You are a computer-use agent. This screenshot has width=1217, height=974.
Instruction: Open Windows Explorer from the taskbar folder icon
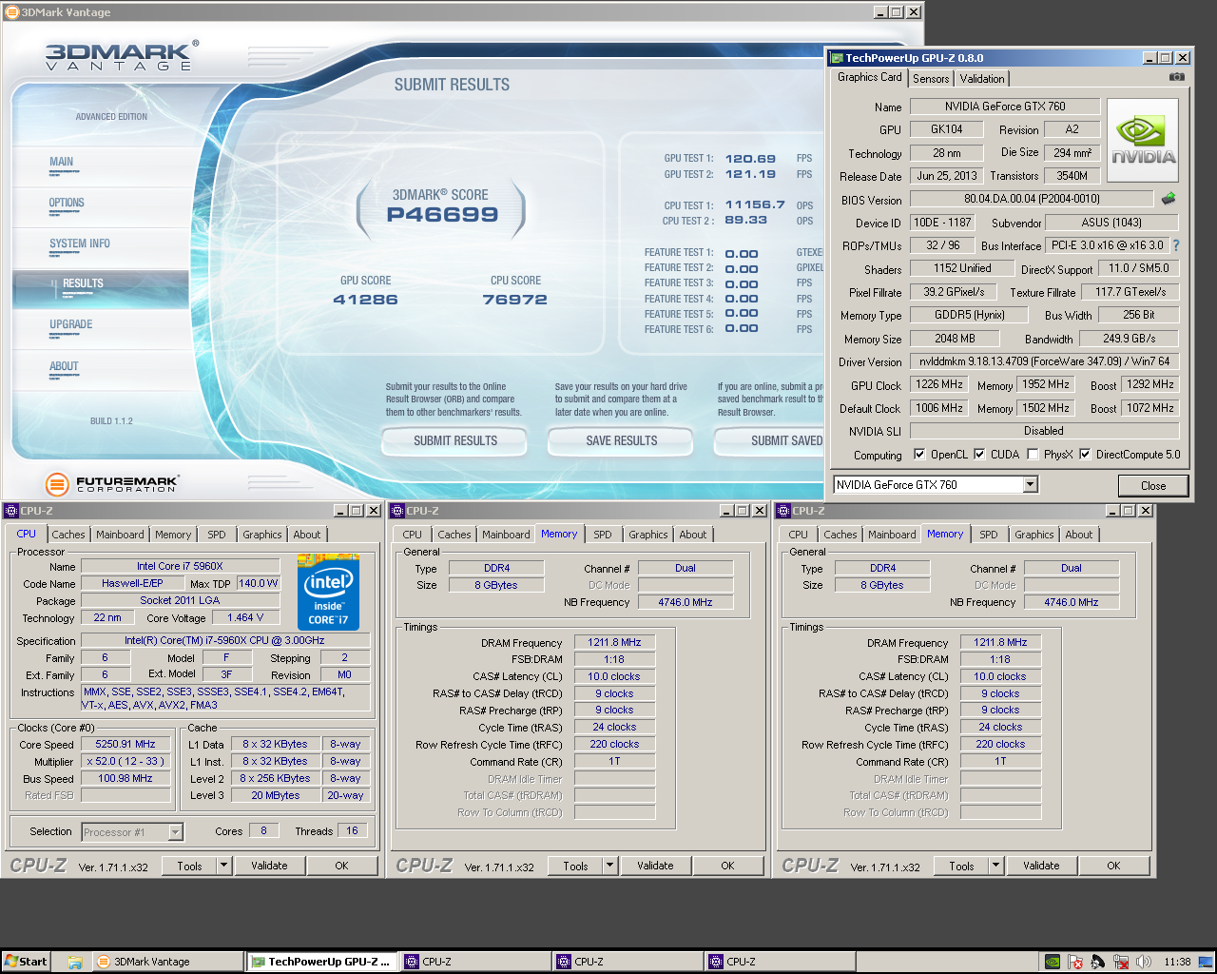pyautogui.click(x=75, y=962)
